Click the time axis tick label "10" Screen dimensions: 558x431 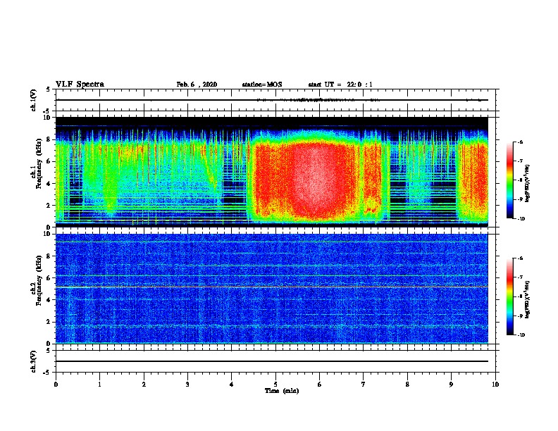pos(495,385)
